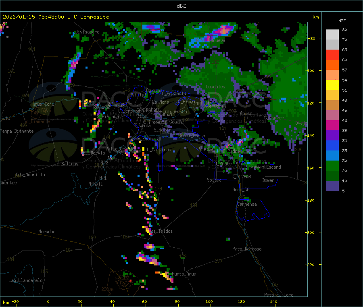
Task: Click the 'Soitue' map label
Action: (214, 180)
